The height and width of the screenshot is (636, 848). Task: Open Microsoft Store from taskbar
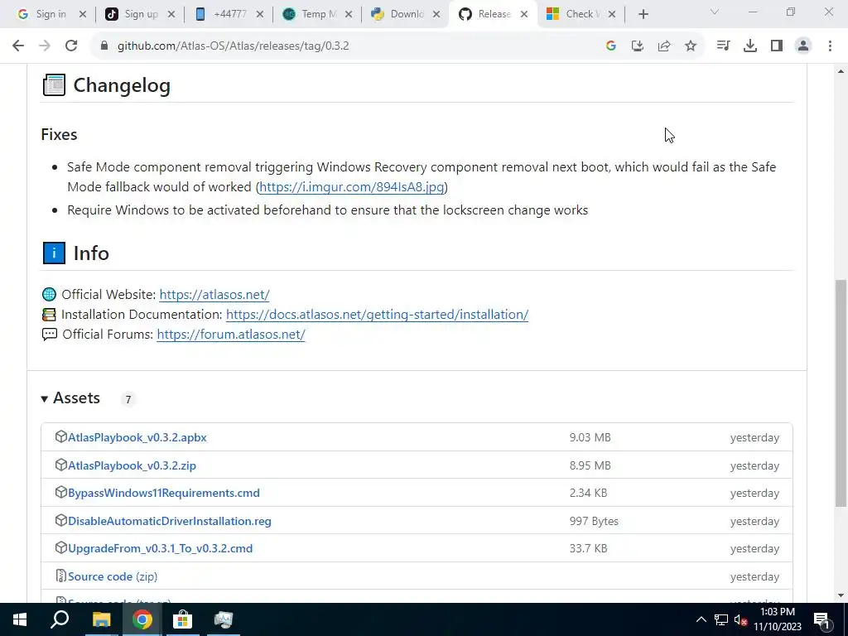coord(183,619)
